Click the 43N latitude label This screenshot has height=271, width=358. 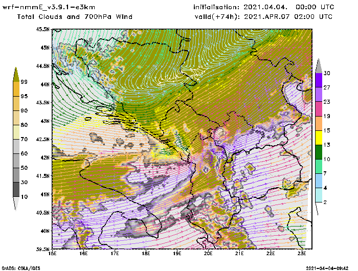tap(45, 121)
